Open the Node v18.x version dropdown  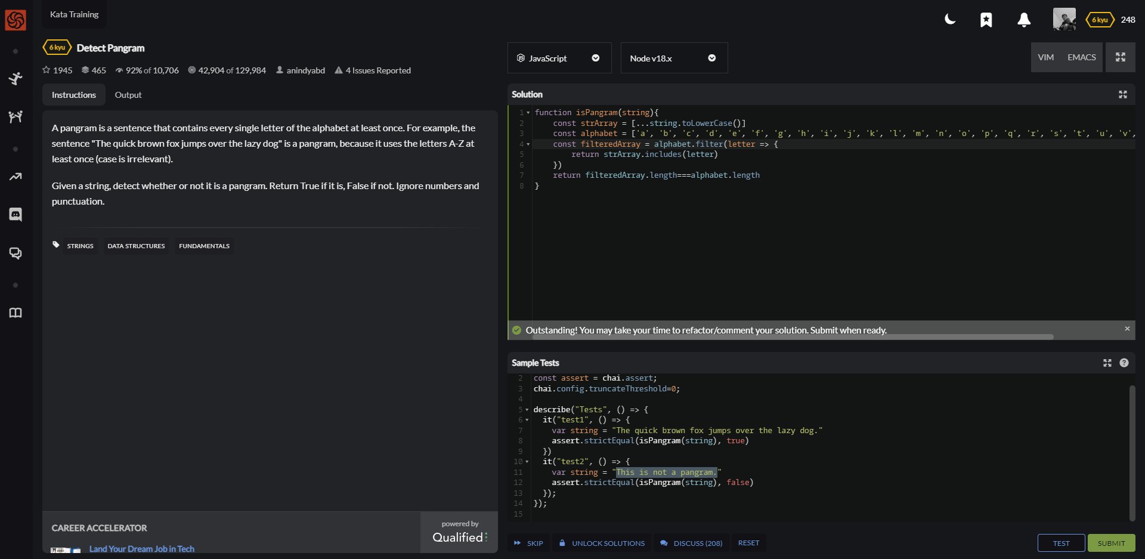click(674, 58)
